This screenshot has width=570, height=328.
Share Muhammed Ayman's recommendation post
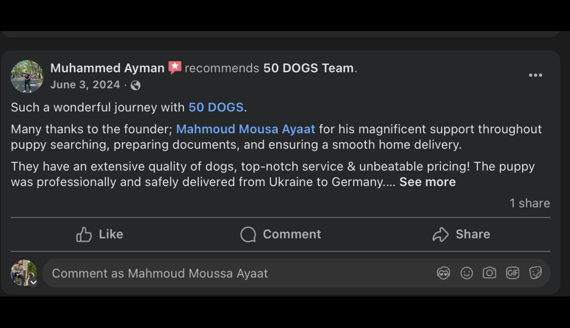[x=461, y=234]
